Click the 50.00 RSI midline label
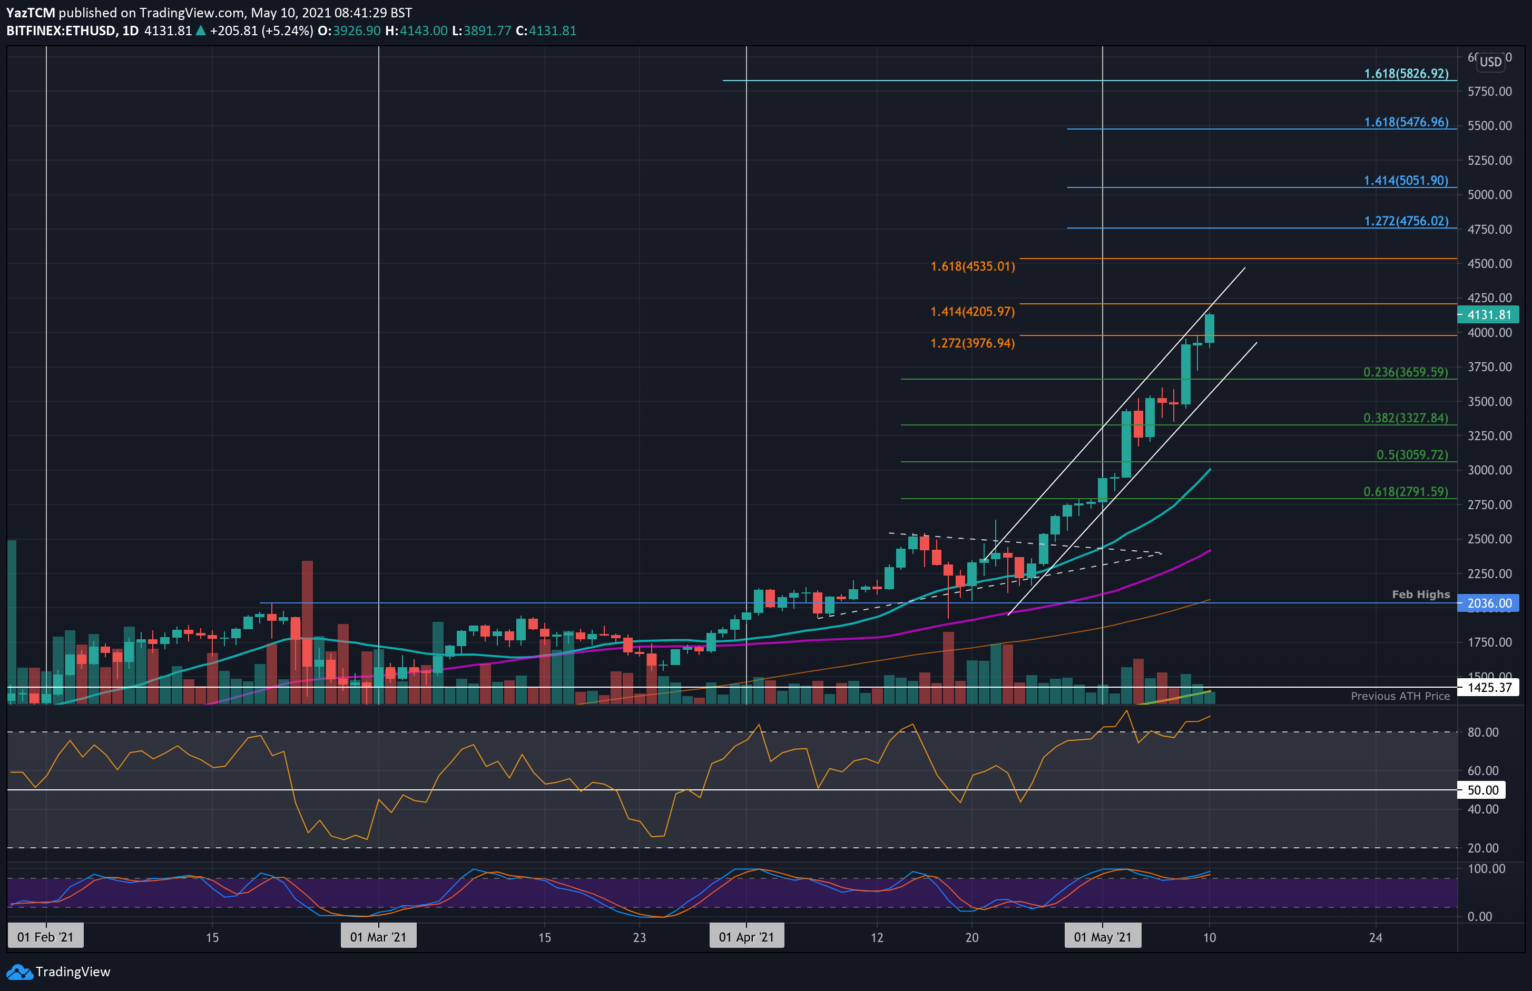The height and width of the screenshot is (991, 1532). click(x=1482, y=790)
